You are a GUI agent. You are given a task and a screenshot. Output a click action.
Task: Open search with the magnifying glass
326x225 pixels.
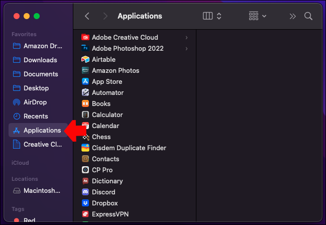point(308,16)
